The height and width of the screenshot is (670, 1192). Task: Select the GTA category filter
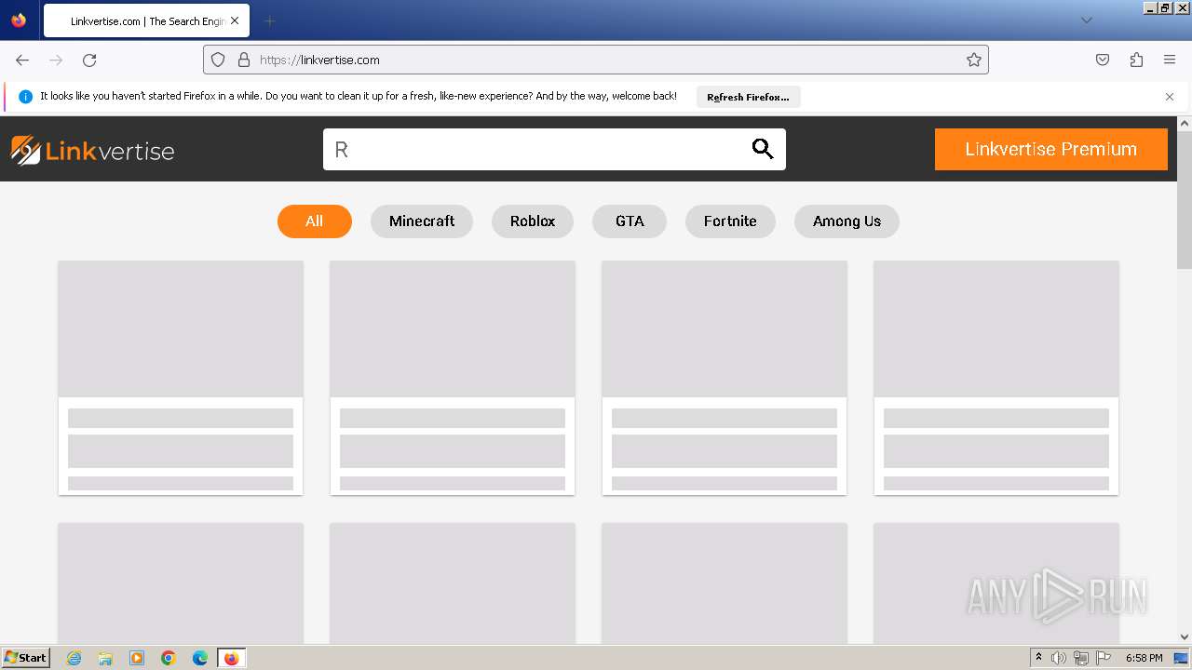tap(630, 221)
